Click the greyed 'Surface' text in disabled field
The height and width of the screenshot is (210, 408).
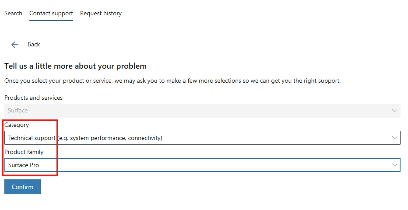[x=18, y=110]
